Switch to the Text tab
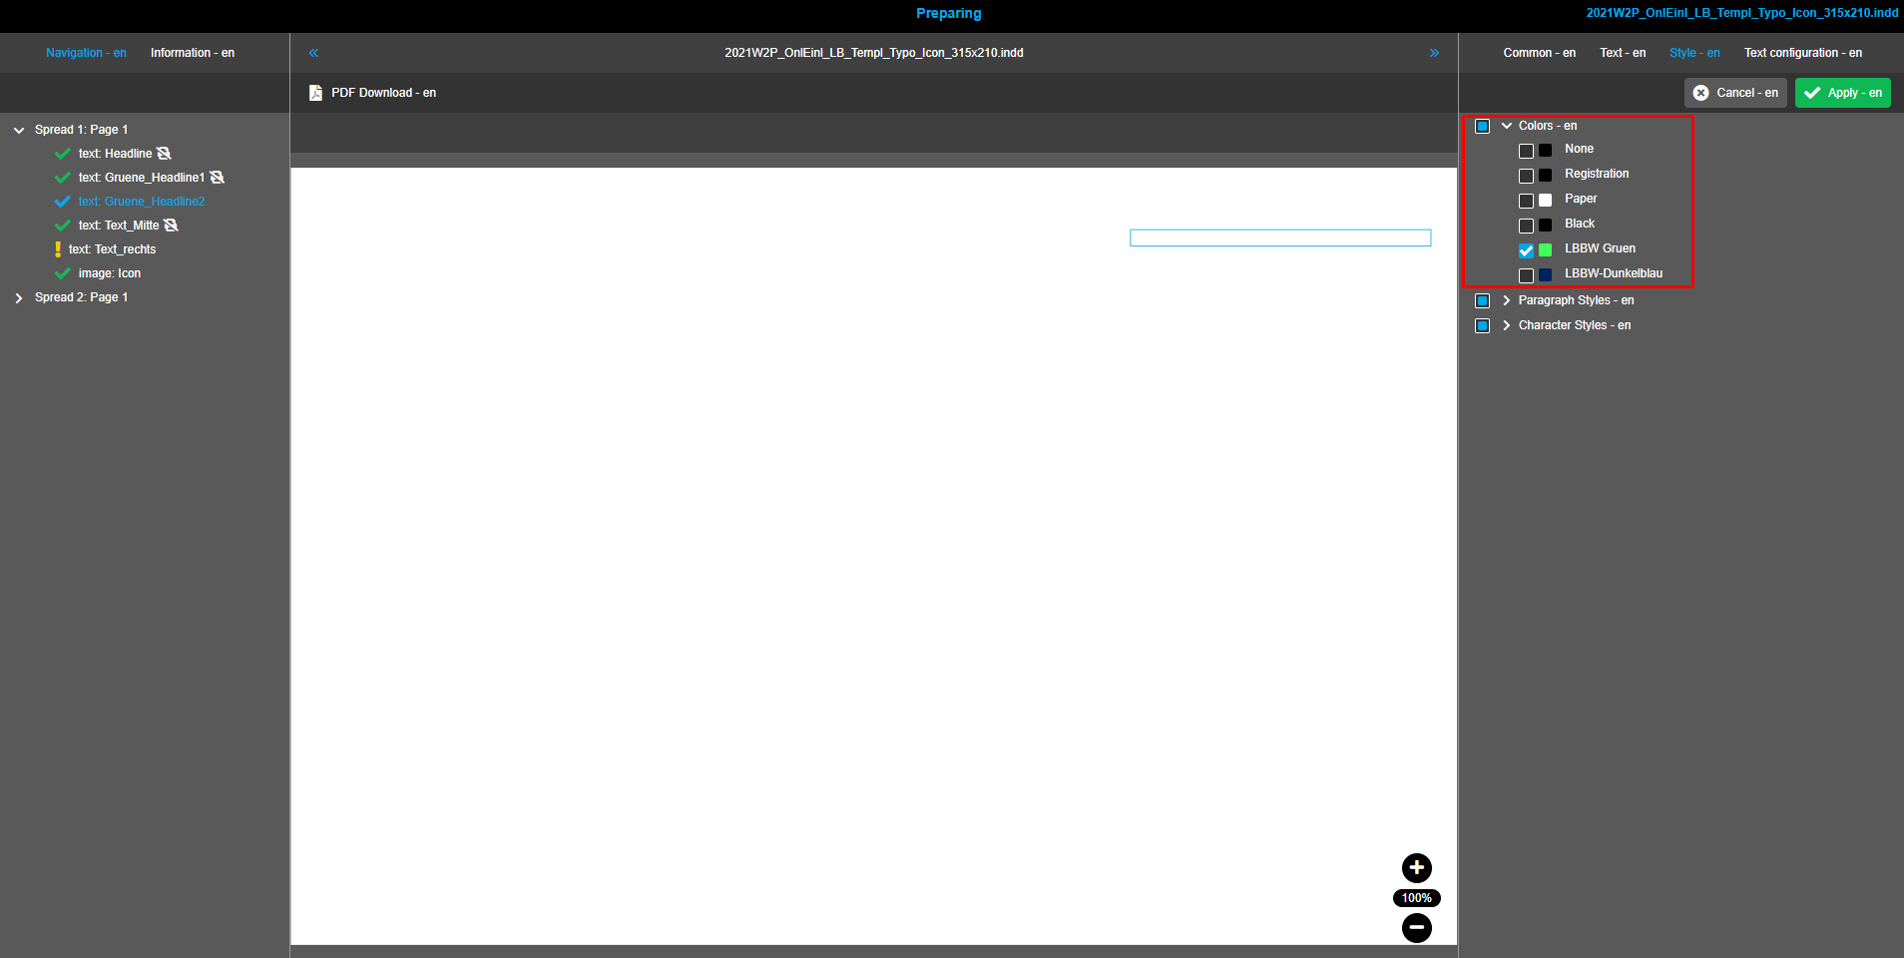 1623,53
